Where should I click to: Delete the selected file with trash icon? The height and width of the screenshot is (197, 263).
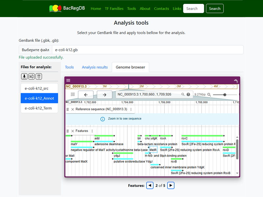pyautogui.click(x=39, y=77)
